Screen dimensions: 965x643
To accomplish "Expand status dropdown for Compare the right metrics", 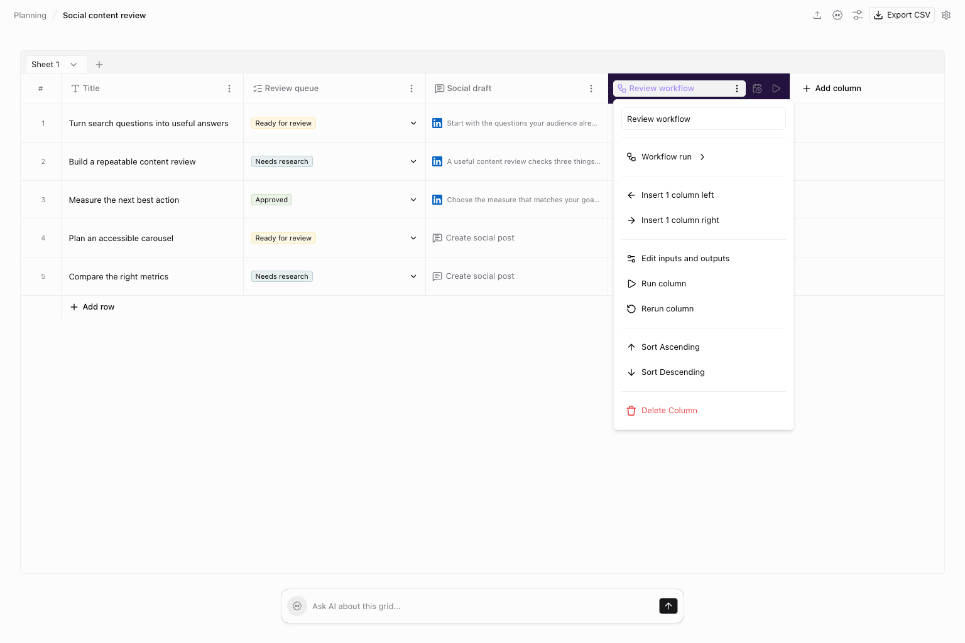I will pyautogui.click(x=413, y=276).
